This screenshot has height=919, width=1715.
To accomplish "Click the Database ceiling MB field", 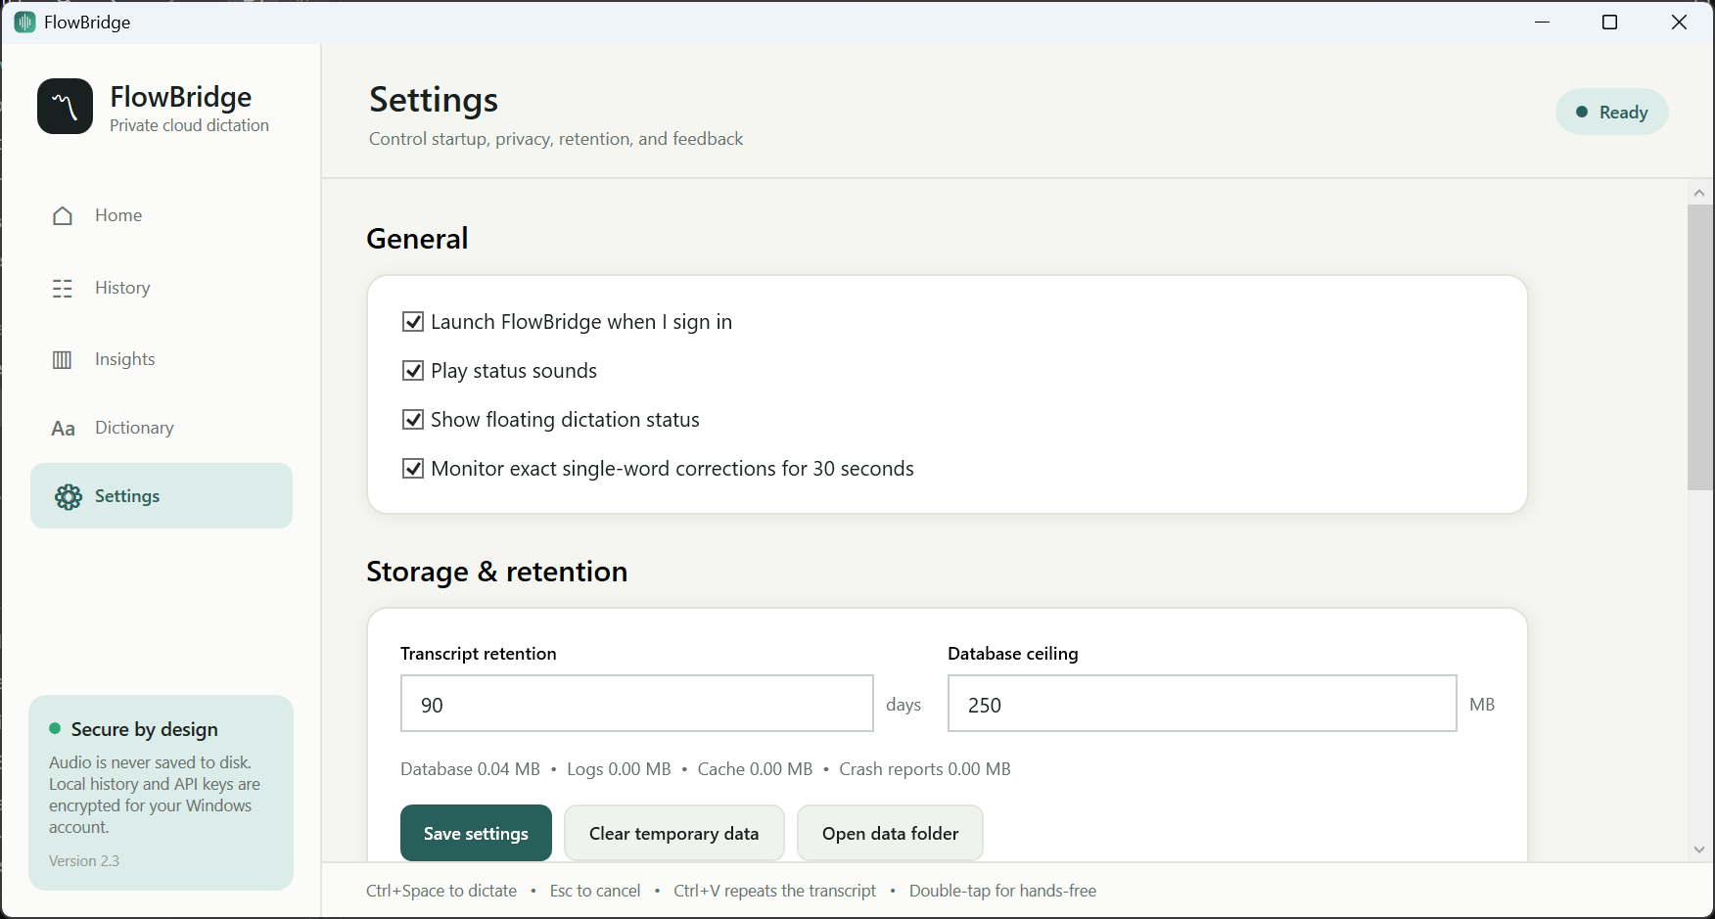I will tap(1202, 704).
